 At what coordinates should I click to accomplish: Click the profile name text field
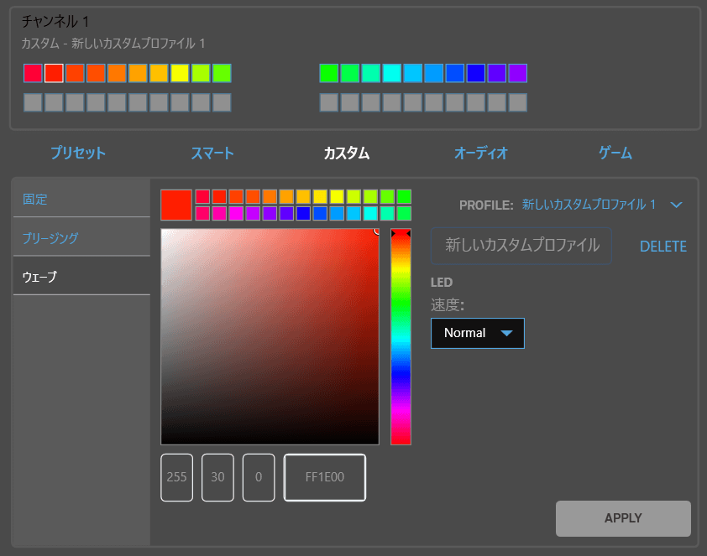click(x=521, y=246)
